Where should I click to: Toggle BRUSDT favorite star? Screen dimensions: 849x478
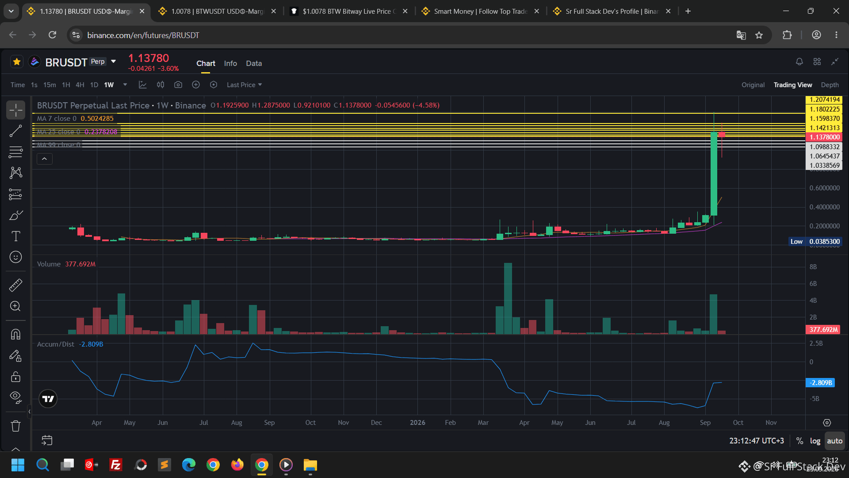(x=17, y=62)
